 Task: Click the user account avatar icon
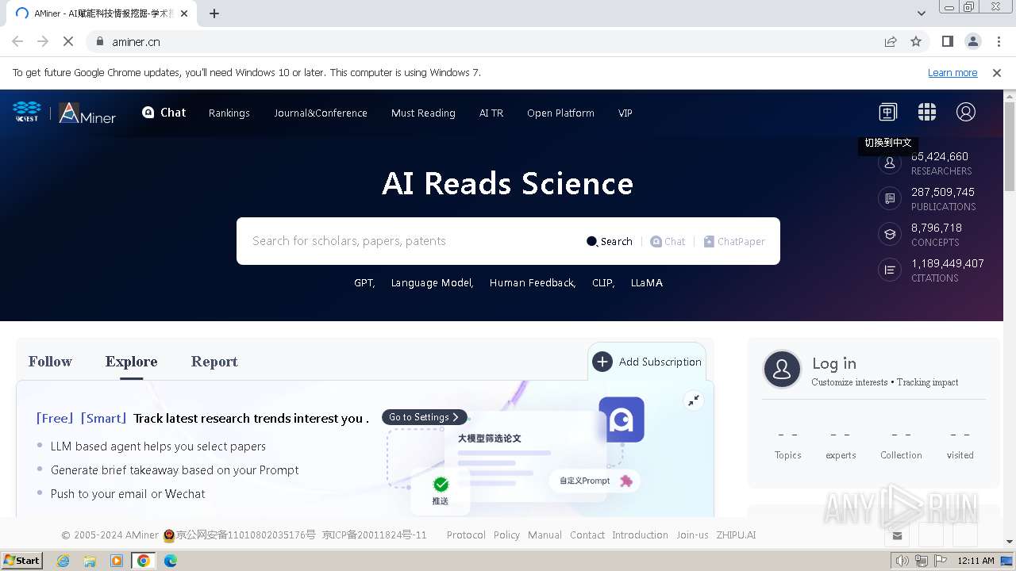coord(965,112)
